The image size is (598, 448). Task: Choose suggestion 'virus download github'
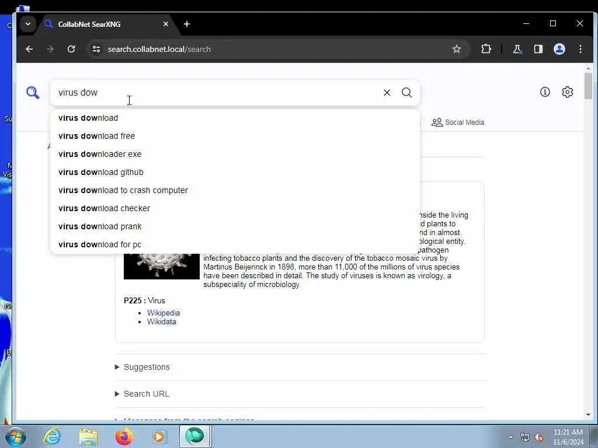coord(235,172)
